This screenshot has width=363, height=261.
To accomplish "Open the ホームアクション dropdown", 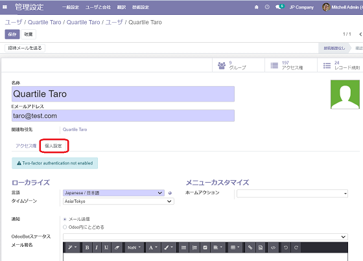I will 292,194.
